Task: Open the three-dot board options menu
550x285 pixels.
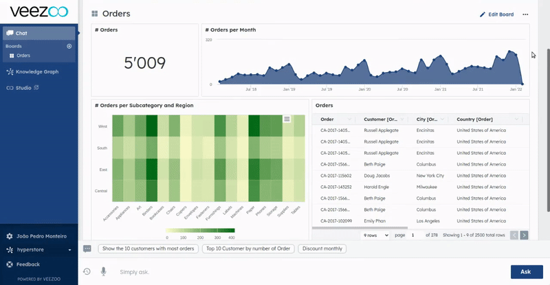Action: click(525, 14)
